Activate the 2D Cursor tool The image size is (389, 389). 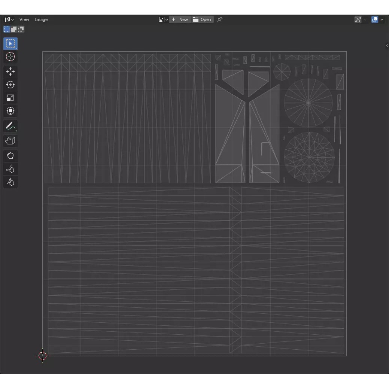click(10, 57)
